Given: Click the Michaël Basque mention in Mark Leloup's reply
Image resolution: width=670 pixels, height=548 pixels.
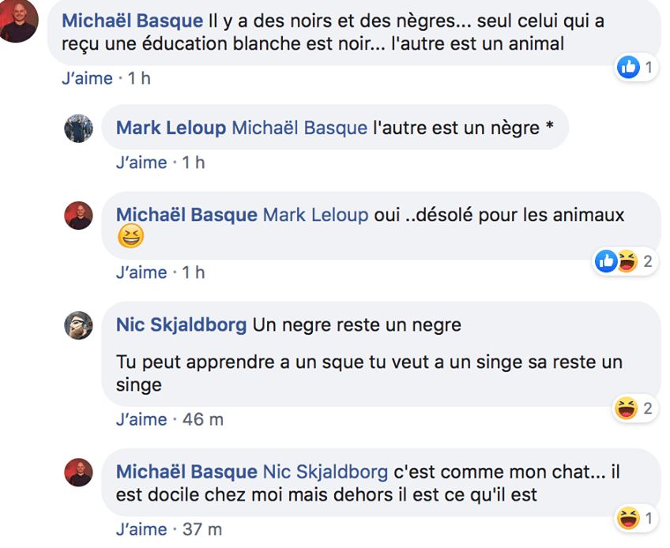Looking at the screenshot, I should point(299,127).
